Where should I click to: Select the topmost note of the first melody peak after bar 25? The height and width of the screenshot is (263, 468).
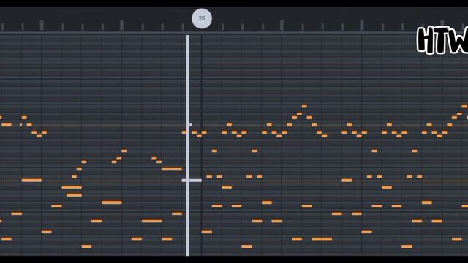(x=304, y=107)
